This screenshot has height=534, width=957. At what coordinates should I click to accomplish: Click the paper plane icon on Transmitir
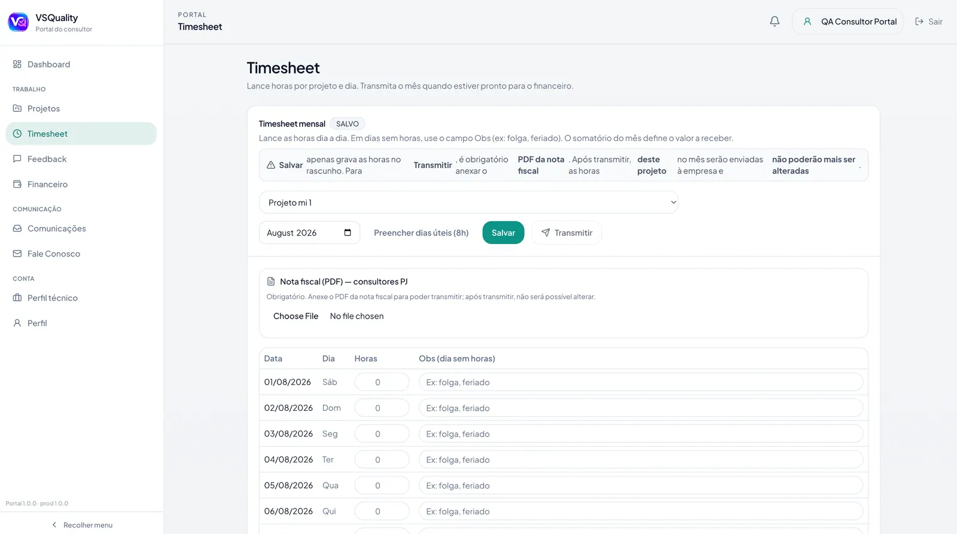(545, 233)
